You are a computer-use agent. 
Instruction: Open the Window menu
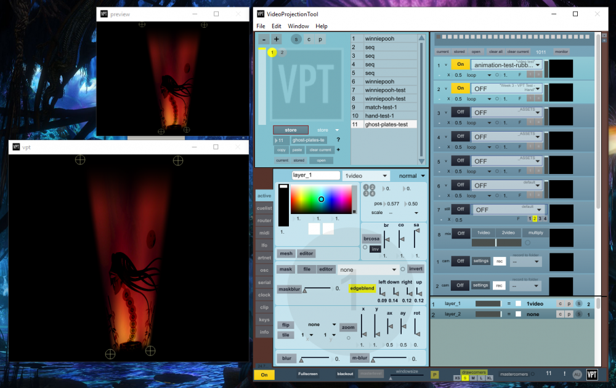click(298, 26)
